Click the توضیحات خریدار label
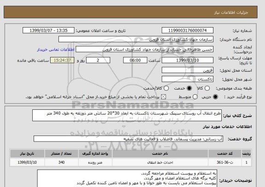The image size is (265, 187). (x=236, y=181)
